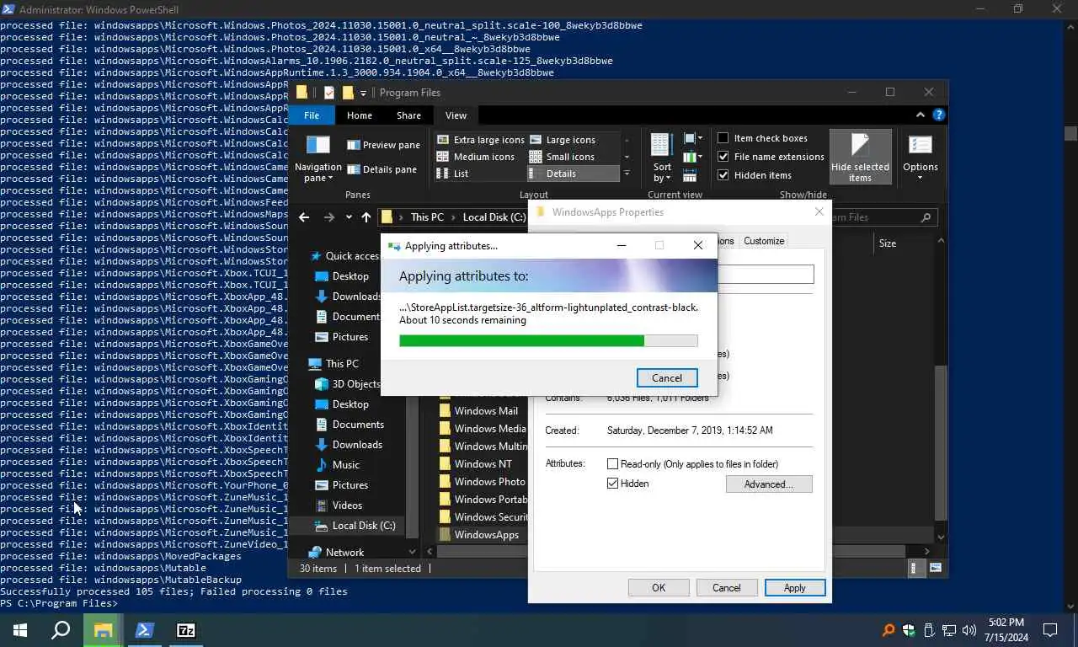Click OK in WindowsApps Properties
The image size is (1078, 647).
(659, 588)
